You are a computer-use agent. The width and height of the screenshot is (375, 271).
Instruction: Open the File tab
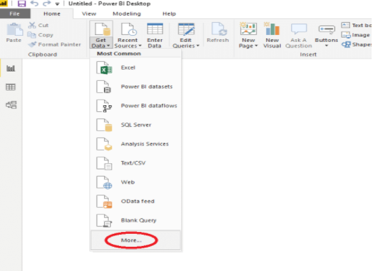point(15,14)
